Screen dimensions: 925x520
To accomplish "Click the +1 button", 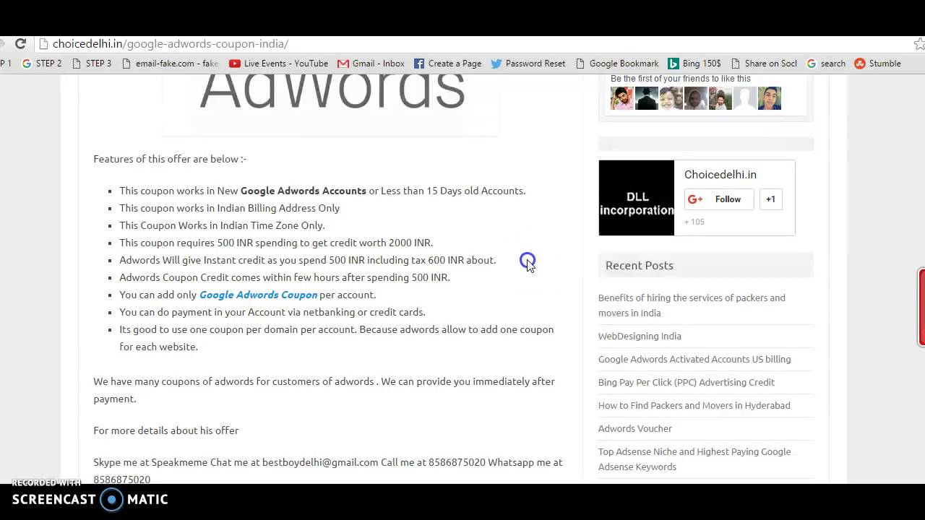I will pyautogui.click(x=770, y=199).
